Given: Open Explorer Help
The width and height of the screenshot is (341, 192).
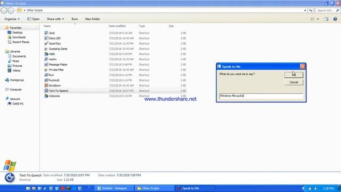Looking at the screenshot, I should [x=335, y=19].
